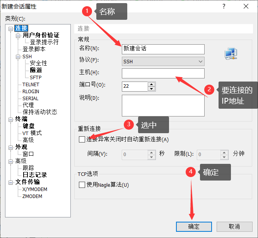
Task: Decrease the 限制 minutes spinner
Action: (224, 157)
